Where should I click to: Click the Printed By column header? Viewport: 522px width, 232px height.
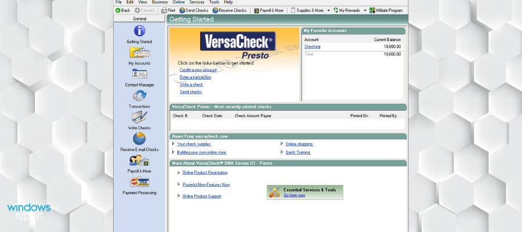[x=388, y=116]
